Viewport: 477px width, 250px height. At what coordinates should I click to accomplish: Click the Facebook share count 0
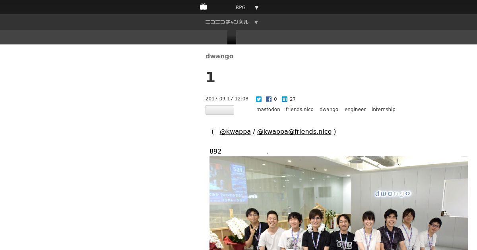click(x=275, y=99)
